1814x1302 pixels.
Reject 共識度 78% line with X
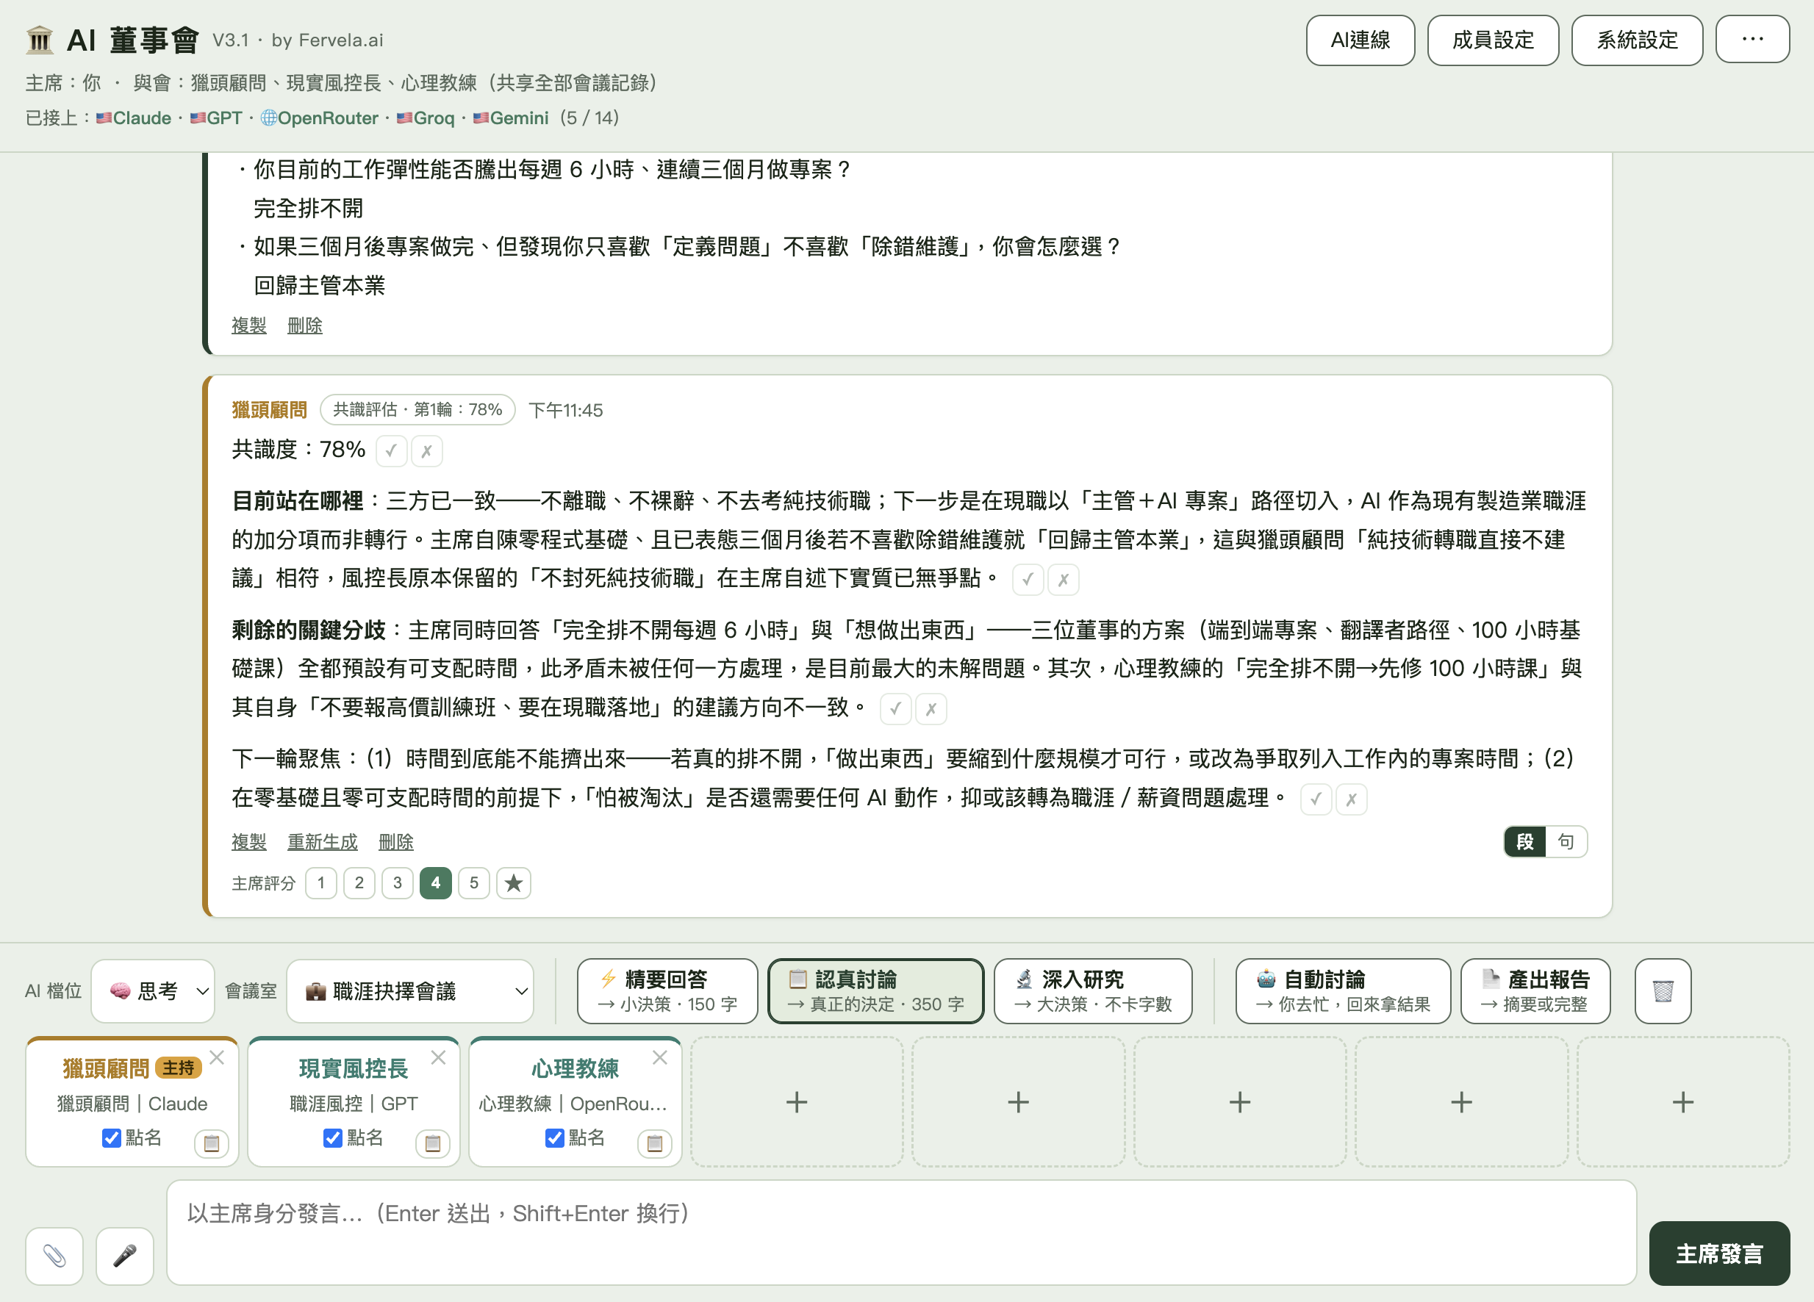(x=426, y=451)
